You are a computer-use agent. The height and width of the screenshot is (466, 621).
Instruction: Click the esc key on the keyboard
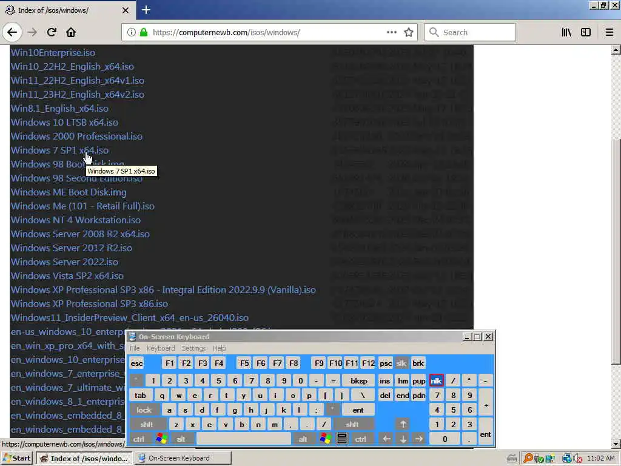(x=137, y=363)
